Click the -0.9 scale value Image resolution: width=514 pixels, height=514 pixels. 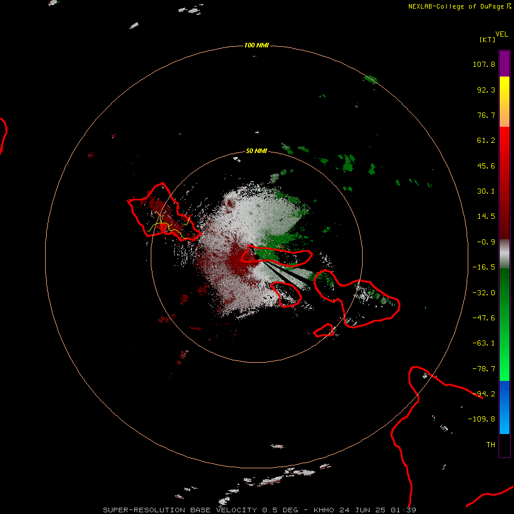tap(486, 242)
